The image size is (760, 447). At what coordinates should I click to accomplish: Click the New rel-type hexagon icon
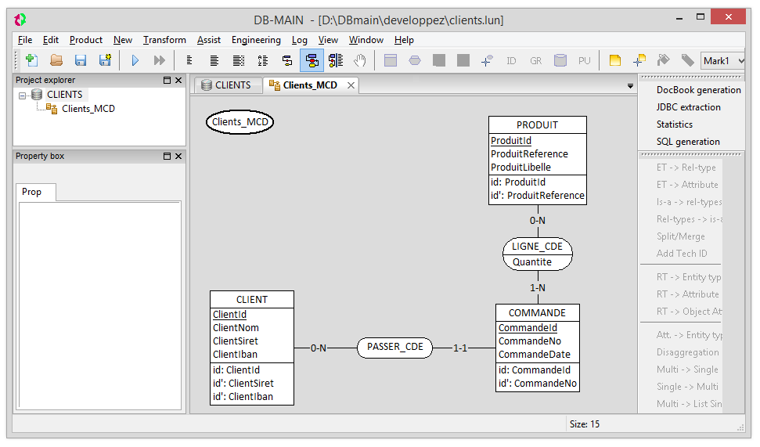(415, 60)
